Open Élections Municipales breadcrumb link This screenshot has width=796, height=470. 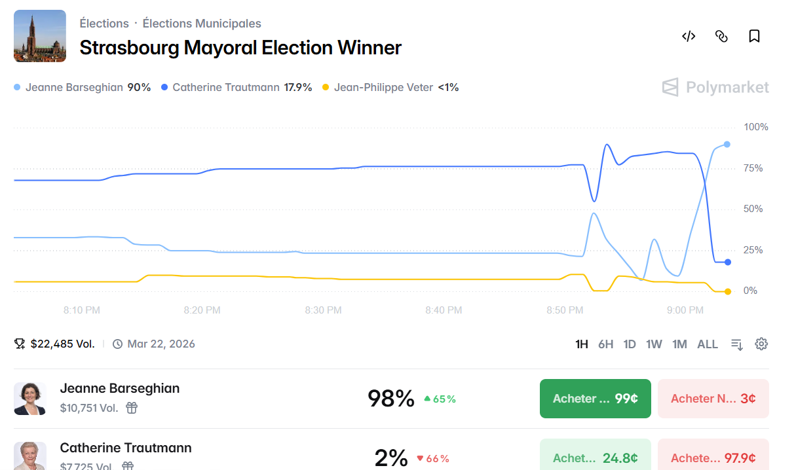pyautogui.click(x=202, y=24)
